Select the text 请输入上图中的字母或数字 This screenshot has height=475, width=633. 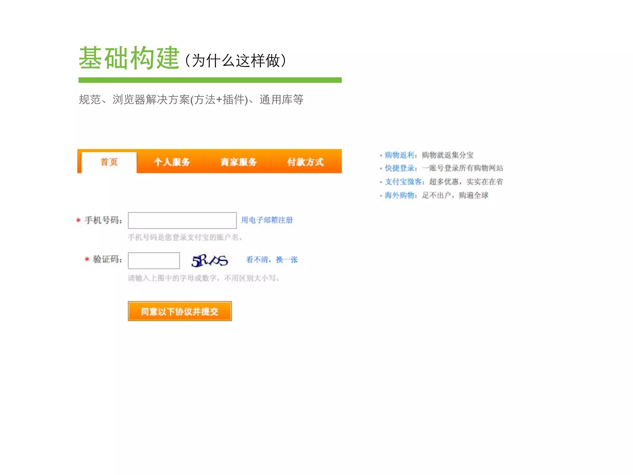[x=172, y=278]
